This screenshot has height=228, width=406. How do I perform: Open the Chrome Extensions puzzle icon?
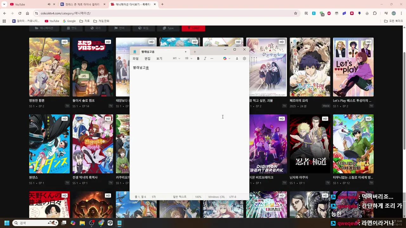[375, 13]
